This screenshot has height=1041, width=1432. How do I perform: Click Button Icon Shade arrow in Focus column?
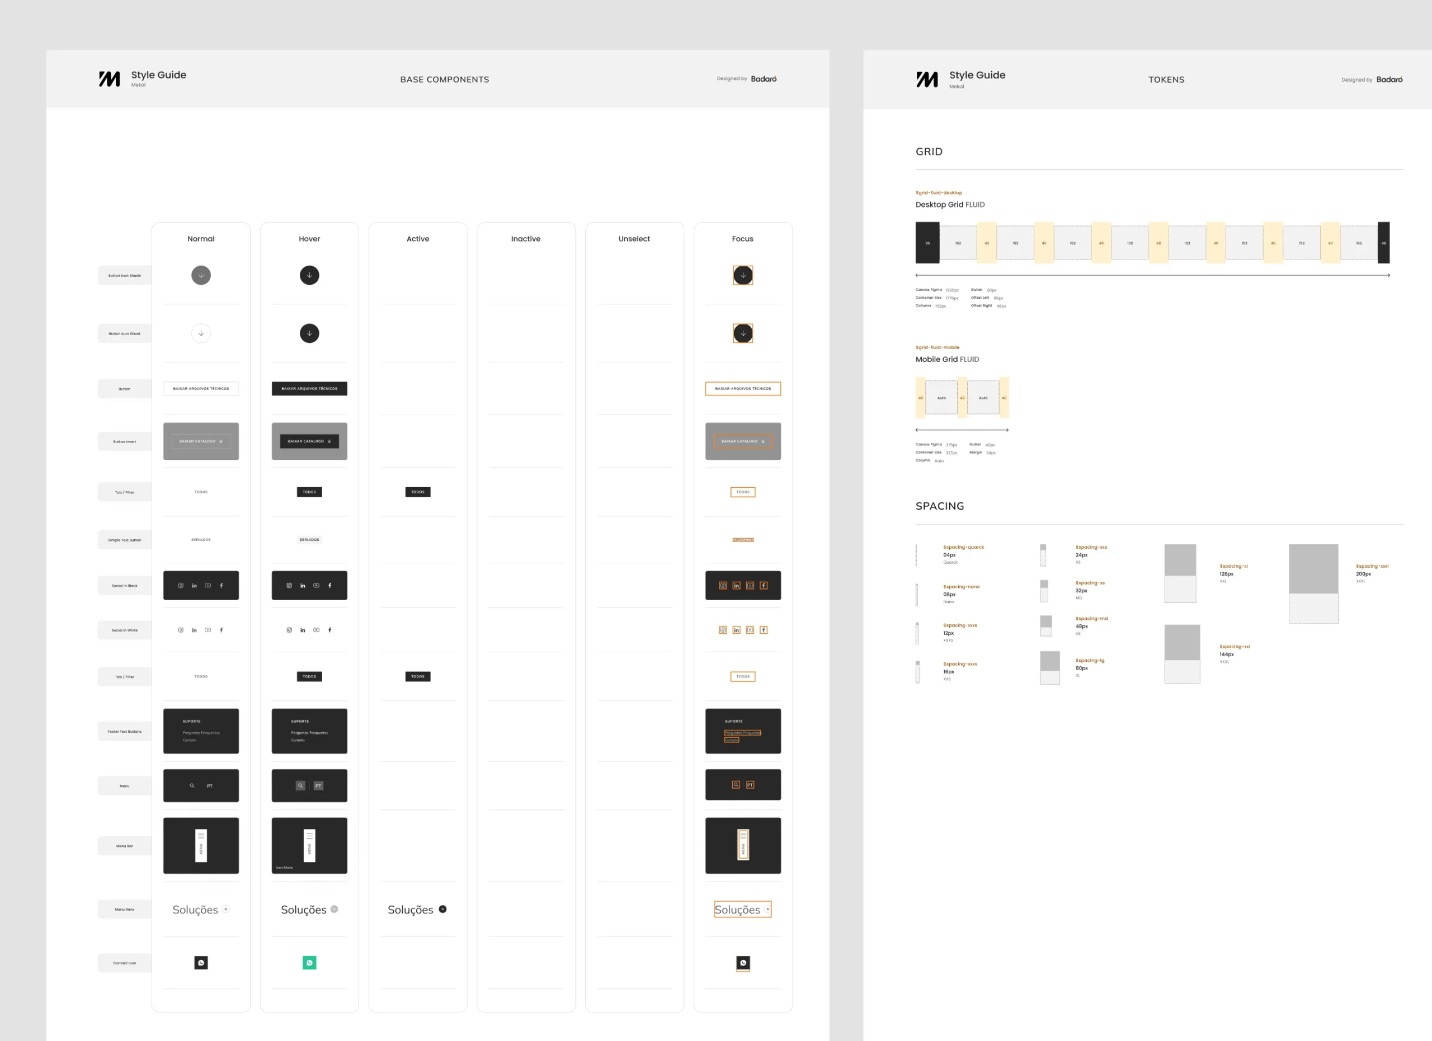[x=743, y=275]
